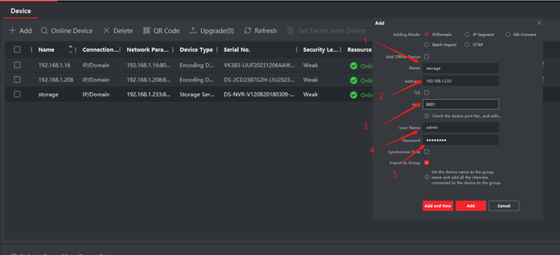
Task: Click the Delete device toolbar icon
Action: tap(107, 31)
